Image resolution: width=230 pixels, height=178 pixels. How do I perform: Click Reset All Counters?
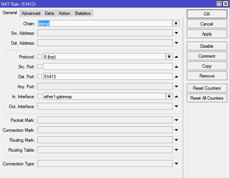coord(207,98)
